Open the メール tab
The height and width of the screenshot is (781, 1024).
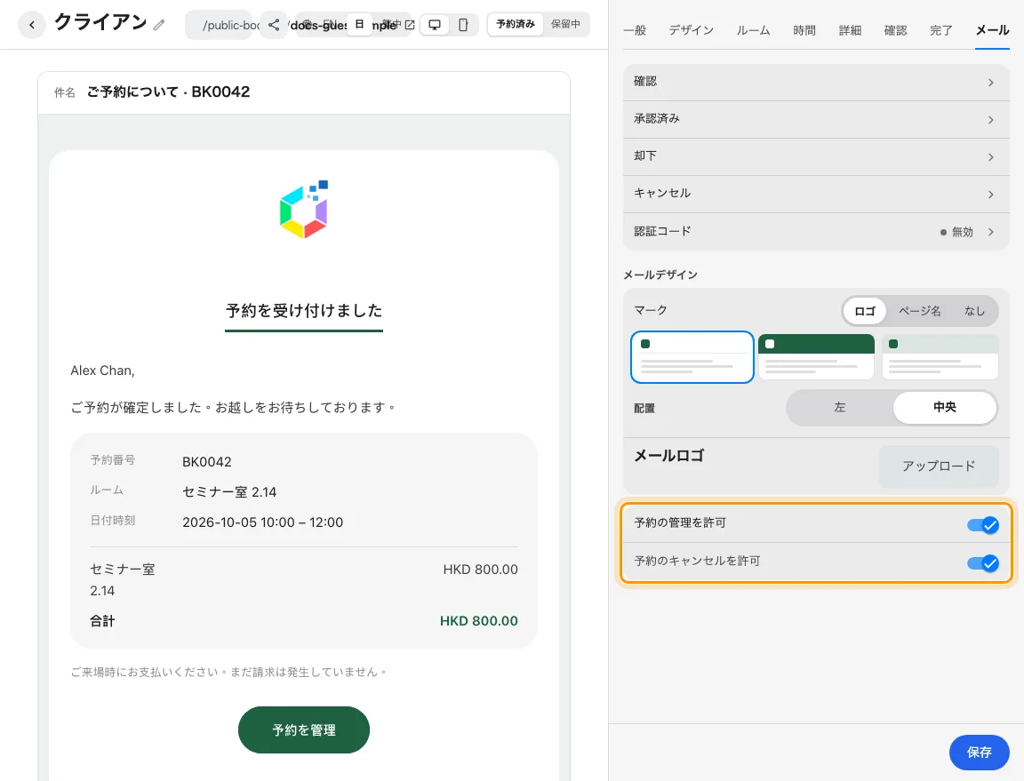coord(992,30)
